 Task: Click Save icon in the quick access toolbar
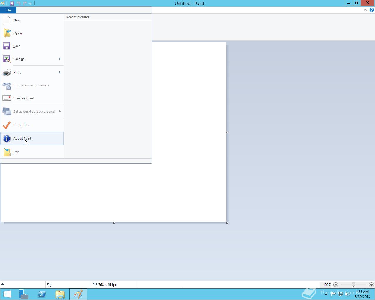12,4
